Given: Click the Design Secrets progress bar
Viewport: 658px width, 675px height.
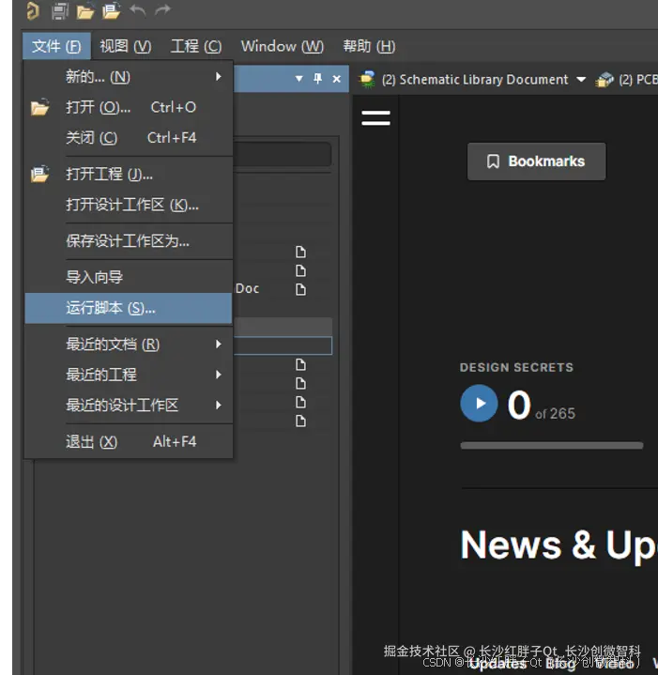Looking at the screenshot, I should 552,446.
